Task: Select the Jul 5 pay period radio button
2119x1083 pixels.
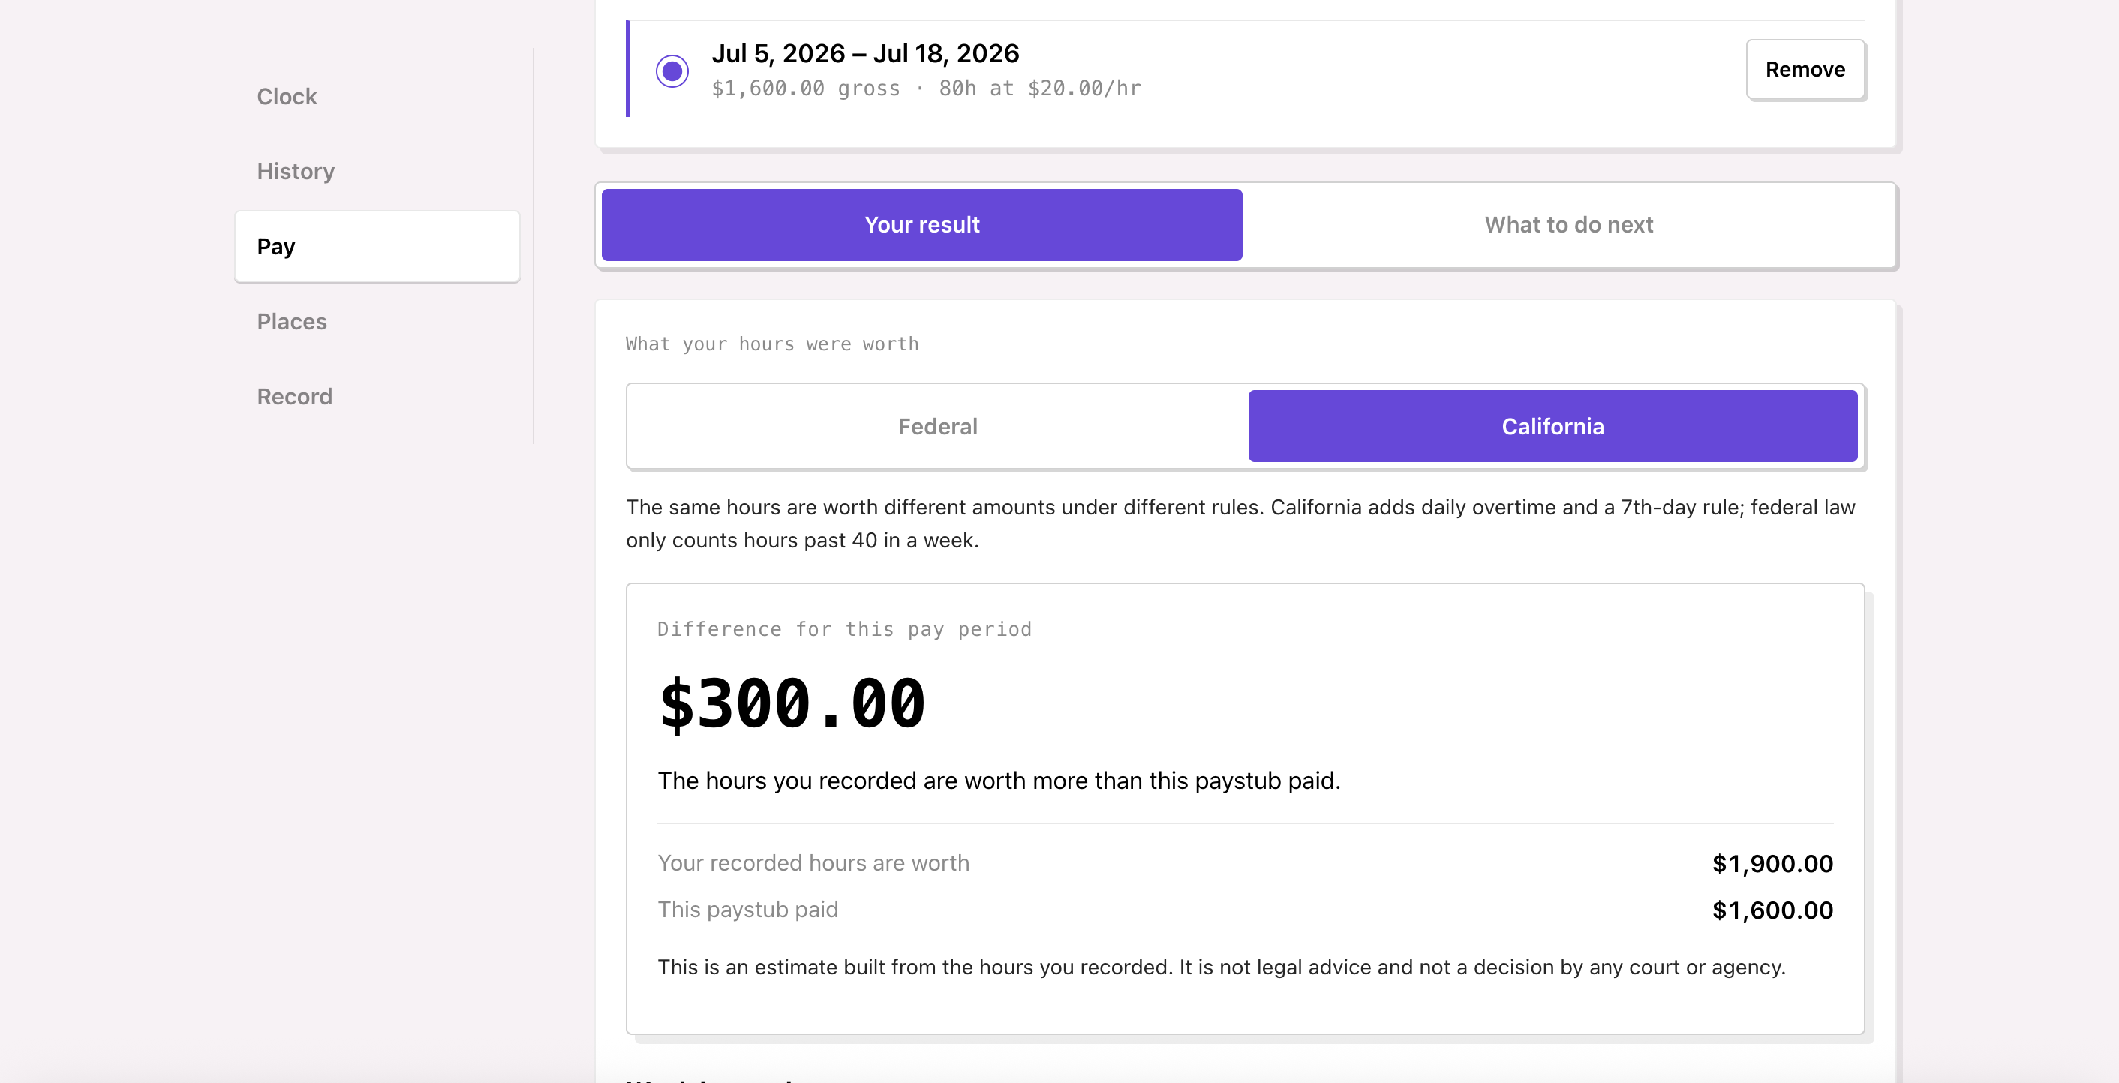Action: (x=672, y=70)
